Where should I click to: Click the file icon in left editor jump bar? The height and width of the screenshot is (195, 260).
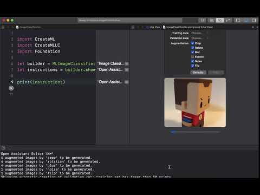pos(17,27)
